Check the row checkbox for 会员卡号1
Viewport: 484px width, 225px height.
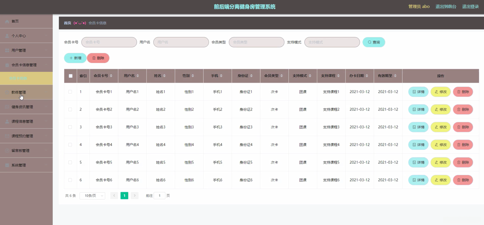(x=70, y=92)
